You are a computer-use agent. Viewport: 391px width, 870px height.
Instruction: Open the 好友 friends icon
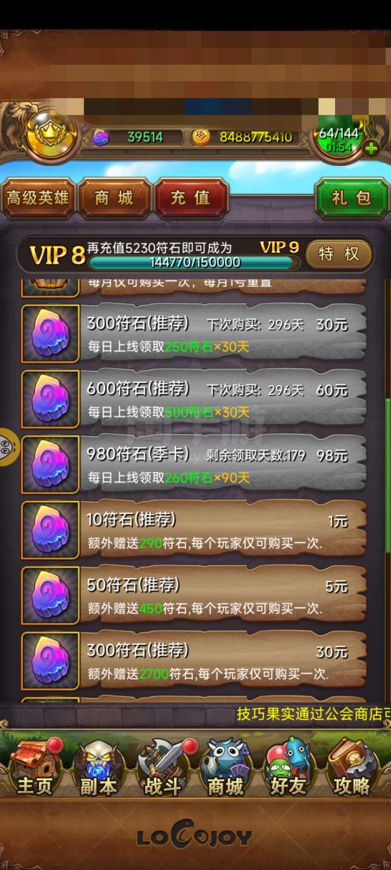coord(288,767)
